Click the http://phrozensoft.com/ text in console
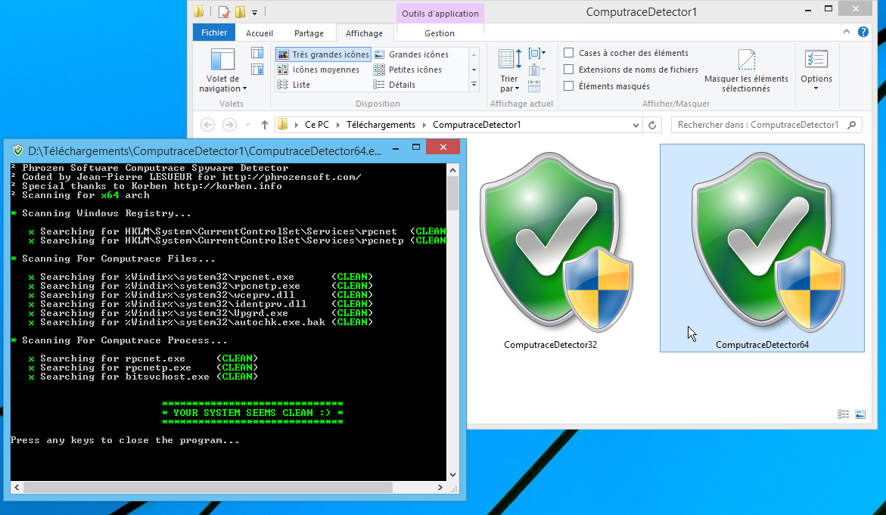Screen dimensions: 886x515 pos(291,177)
